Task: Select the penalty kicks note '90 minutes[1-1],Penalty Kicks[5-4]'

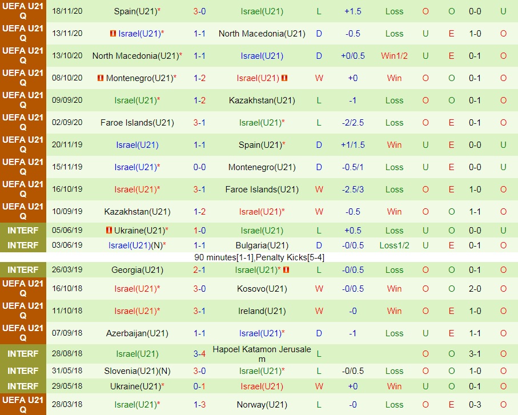Action: tap(259, 257)
